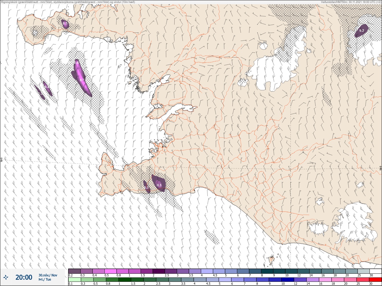This screenshot has height=286, width=382.
Task: Click the 0.2 precipitation label in northeast blob
Action: [362, 30]
